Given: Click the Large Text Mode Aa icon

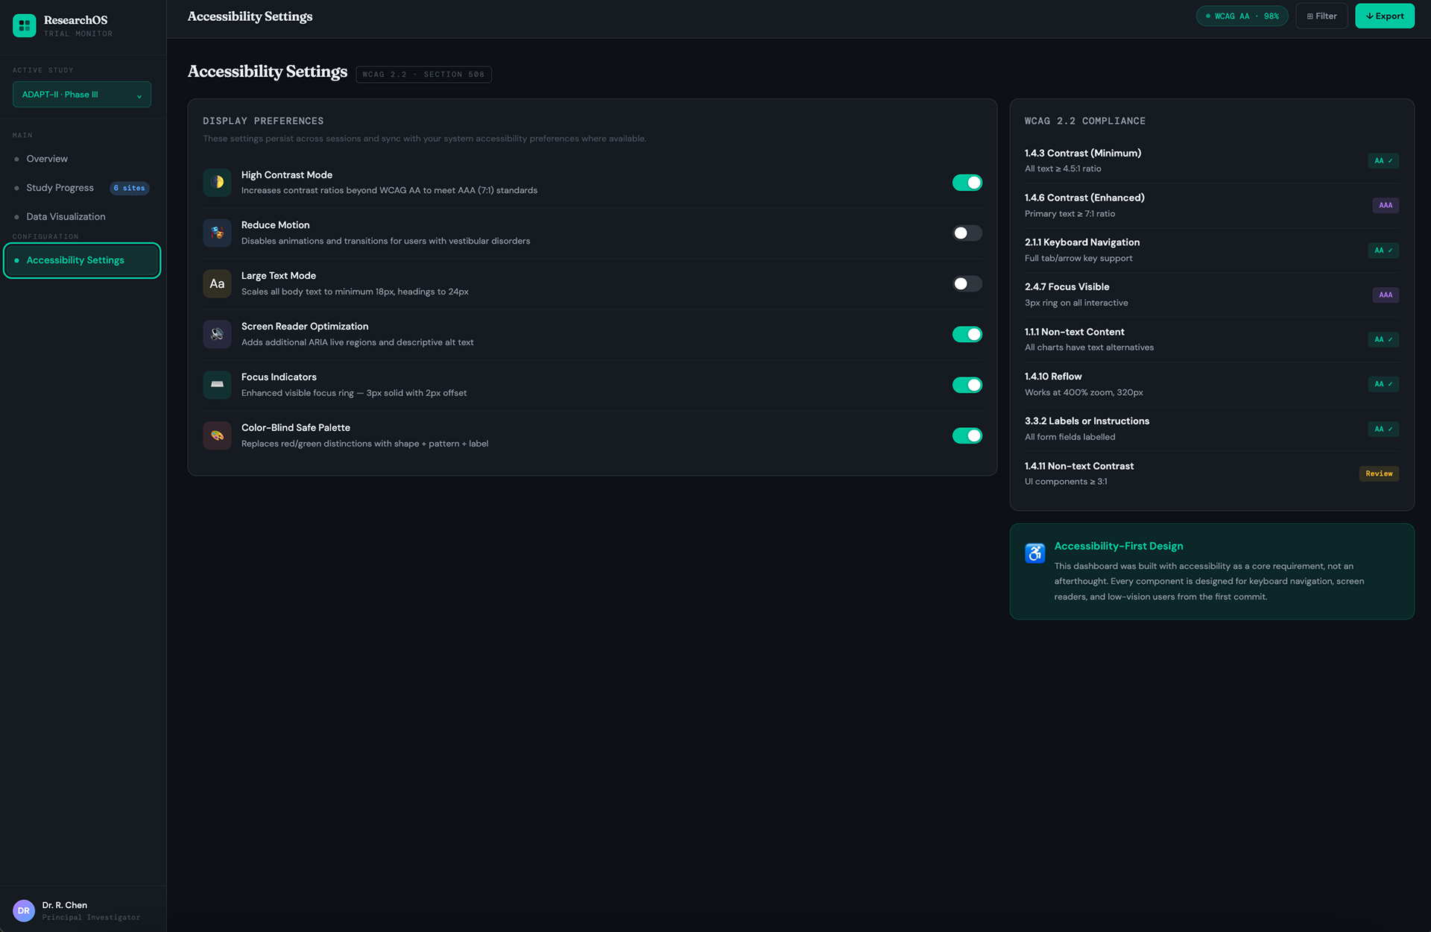Looking at the screenshot, I should (x=217, y=283).
